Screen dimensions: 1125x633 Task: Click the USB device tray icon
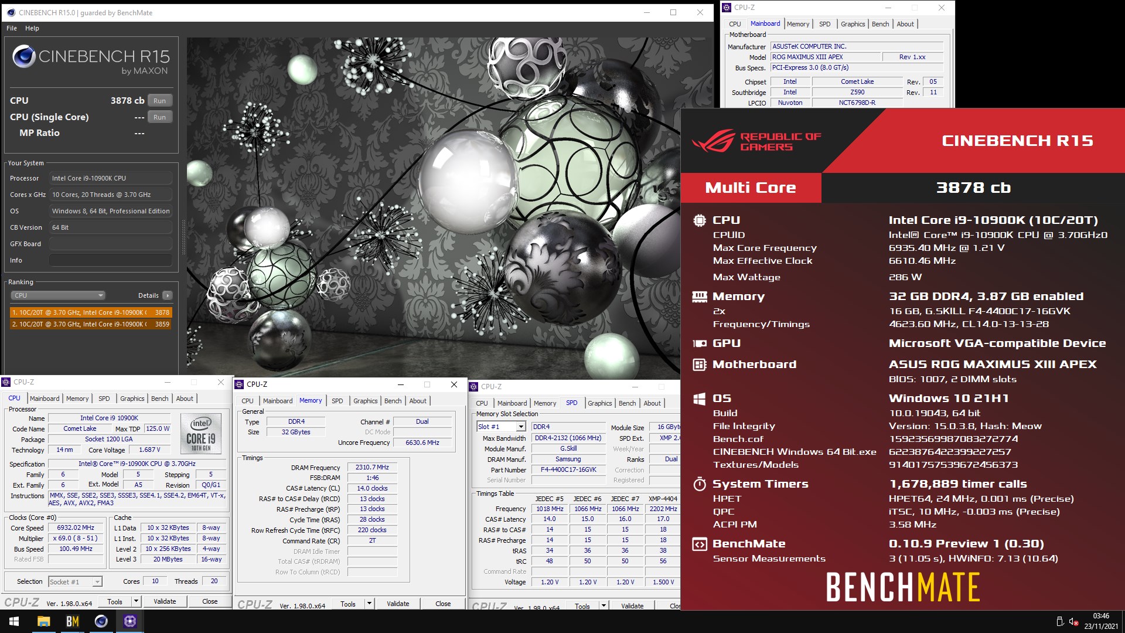click(x=1059, y=622)
